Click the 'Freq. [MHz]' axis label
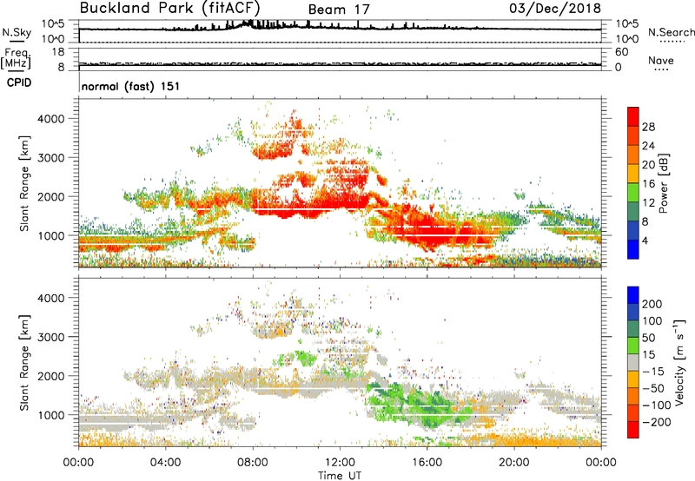Image resolution: width=695 pixels, height=481 pixels. [x=16, y=58]
